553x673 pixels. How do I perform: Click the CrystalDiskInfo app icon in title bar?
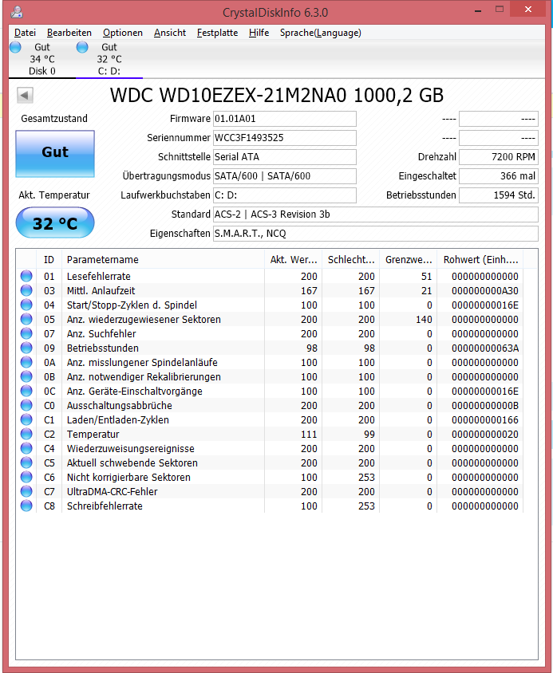[17, 12]
